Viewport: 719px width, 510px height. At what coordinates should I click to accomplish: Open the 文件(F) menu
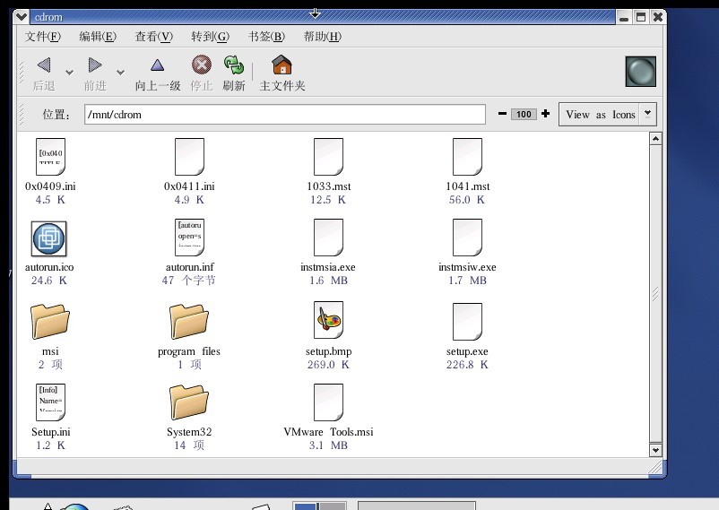pyautogui.click(x=43, y=37)
